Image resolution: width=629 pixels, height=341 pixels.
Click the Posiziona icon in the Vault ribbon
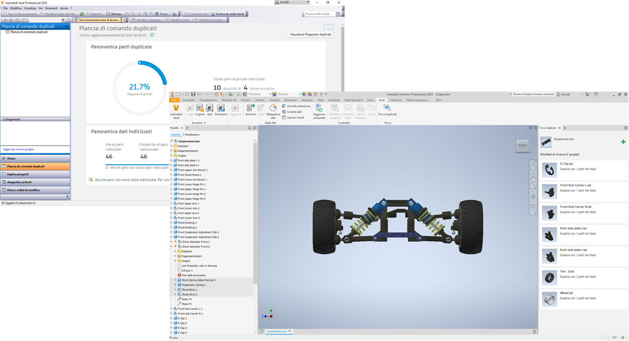(x=221, y=110)
